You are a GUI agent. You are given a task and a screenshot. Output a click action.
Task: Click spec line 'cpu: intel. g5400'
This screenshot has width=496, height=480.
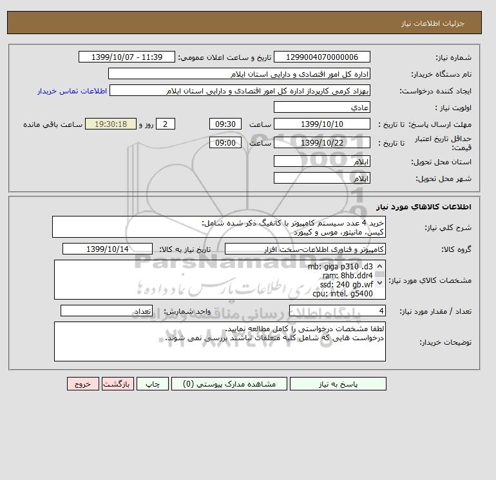(x=343, y=294)
